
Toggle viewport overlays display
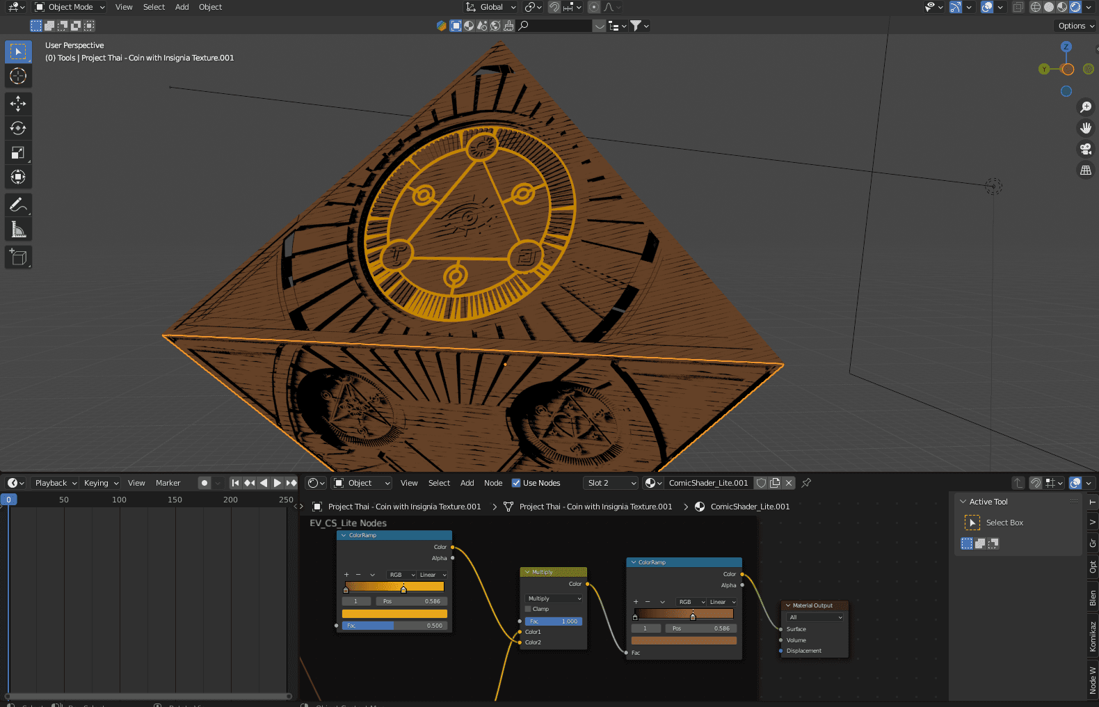click(x=987, y=7)
